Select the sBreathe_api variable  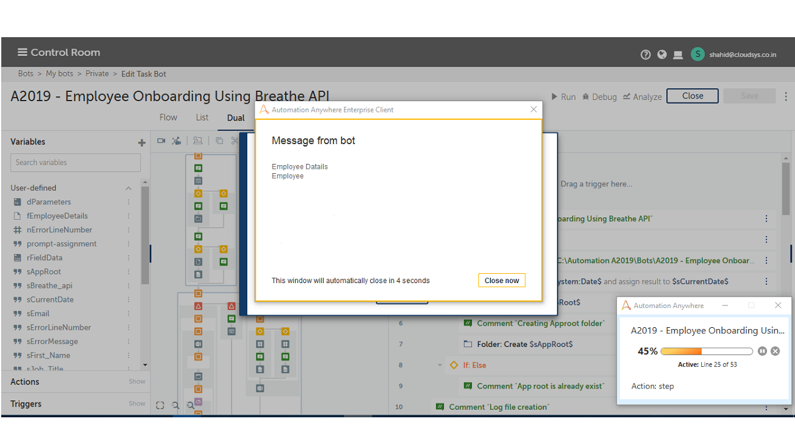[50, 286]
